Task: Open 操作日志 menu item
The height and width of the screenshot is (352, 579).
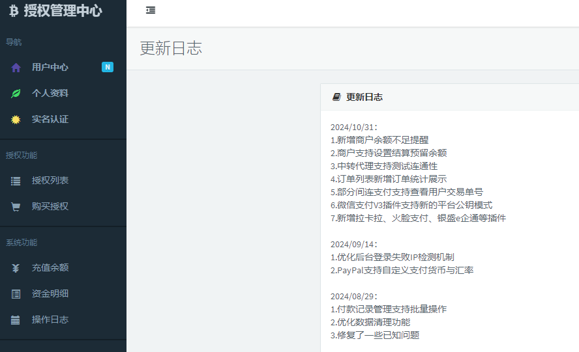Action: [x=50, y=319]
